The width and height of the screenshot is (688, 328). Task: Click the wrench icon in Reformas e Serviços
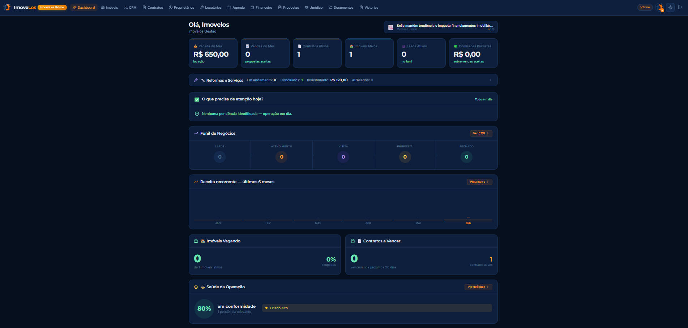(x=196, y=80)
